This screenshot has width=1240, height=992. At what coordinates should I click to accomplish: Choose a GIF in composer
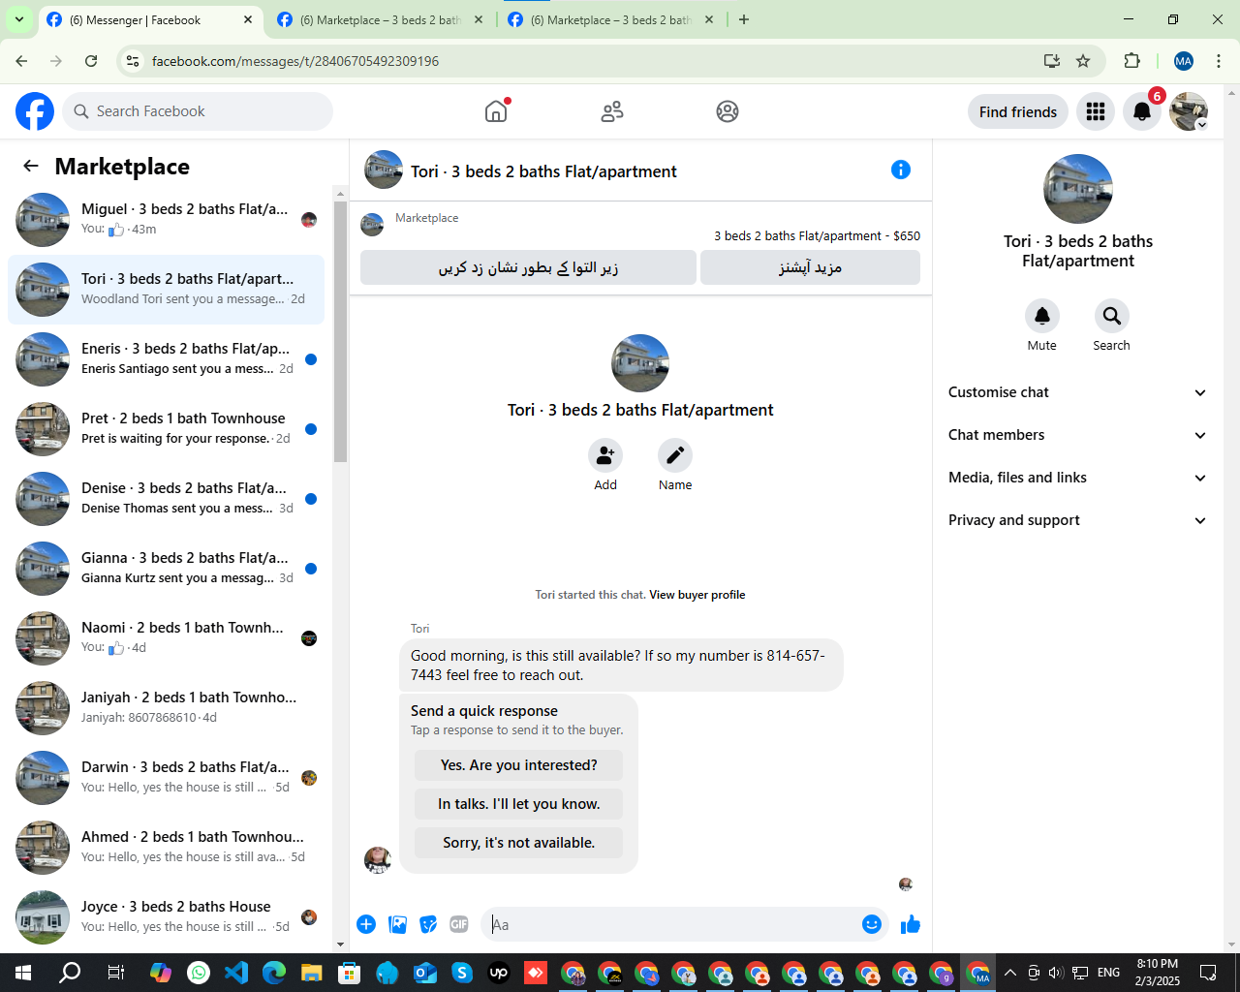point(459,924)
